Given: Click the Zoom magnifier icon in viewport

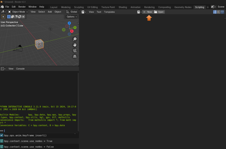Looking at the screenshot, I should click(x=75, y=39).
